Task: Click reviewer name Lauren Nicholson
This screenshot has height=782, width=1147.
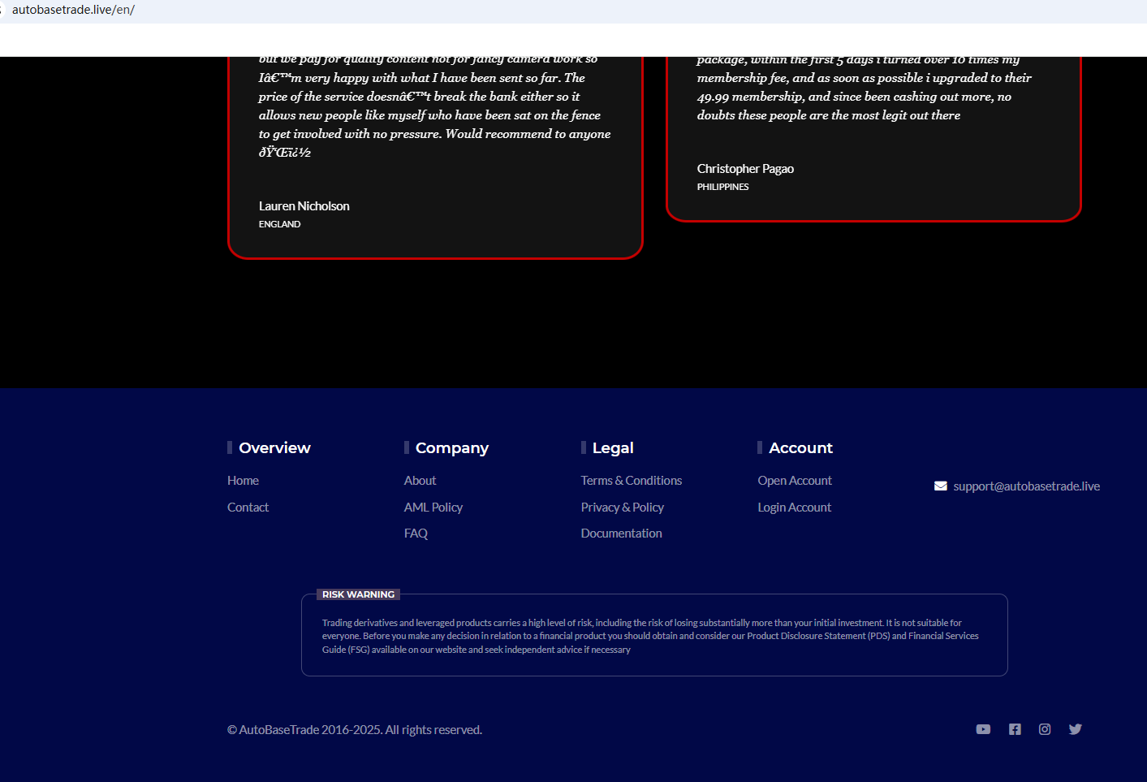Action: (x=304, y=206)
